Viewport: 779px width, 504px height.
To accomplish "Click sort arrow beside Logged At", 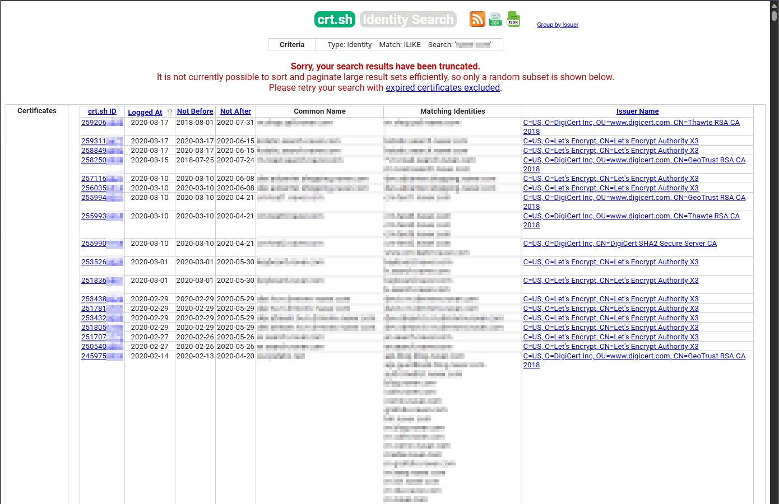I will click(170, 112).
